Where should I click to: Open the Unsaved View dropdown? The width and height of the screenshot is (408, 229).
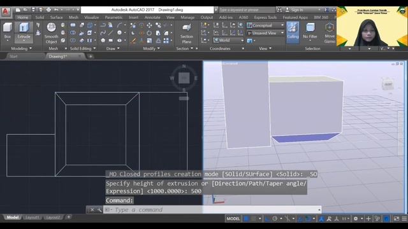(x=265, y=33)
